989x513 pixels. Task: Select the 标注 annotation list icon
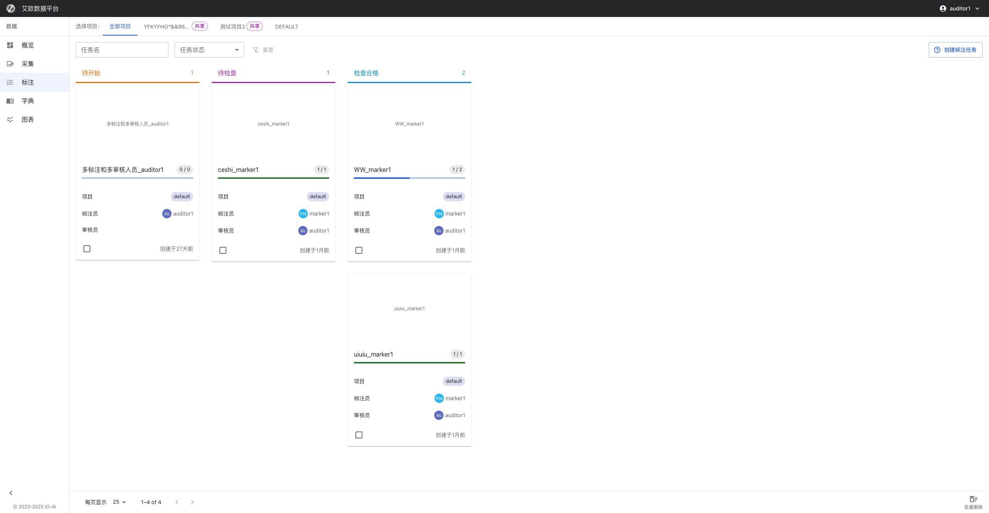coord(10,82)
